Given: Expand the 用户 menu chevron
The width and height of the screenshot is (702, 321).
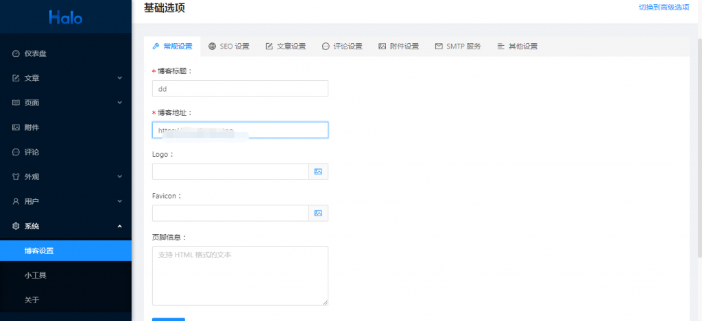Looking at the screenshot, I should (x=119, y=201).
